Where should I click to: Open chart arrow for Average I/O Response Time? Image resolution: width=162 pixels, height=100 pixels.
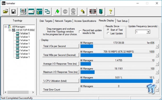click(157, 64)
